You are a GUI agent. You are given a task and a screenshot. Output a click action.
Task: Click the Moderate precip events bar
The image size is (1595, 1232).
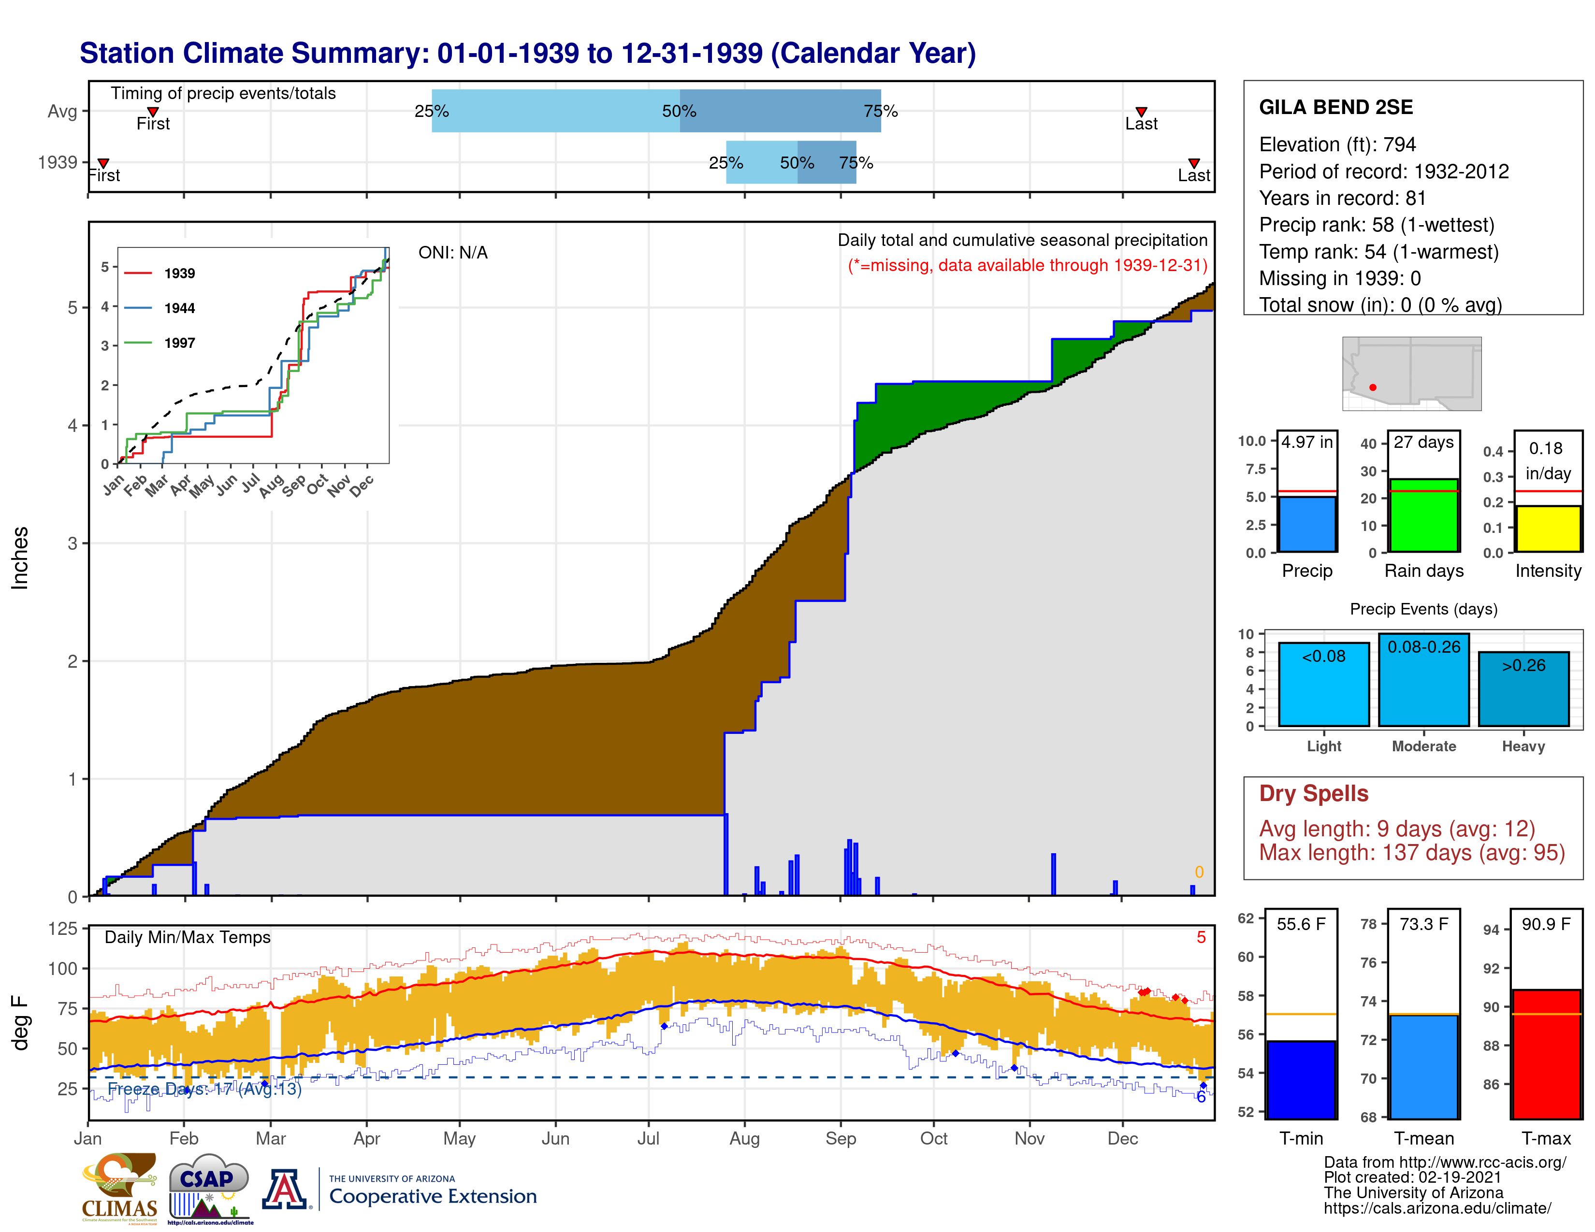click(x=1424, y=679)
